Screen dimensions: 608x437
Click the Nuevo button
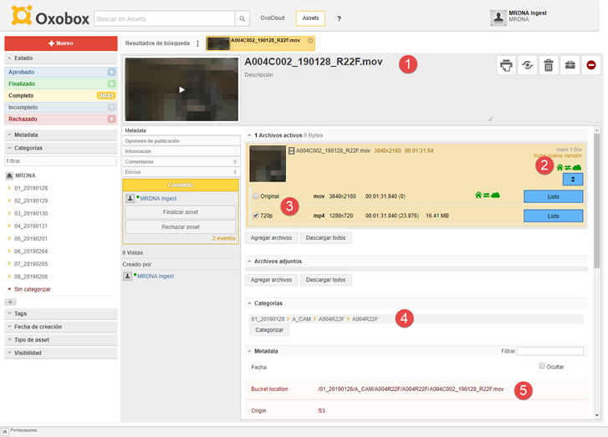point(61,43)
